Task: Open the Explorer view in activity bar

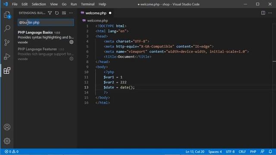Action: pos(7,15)
